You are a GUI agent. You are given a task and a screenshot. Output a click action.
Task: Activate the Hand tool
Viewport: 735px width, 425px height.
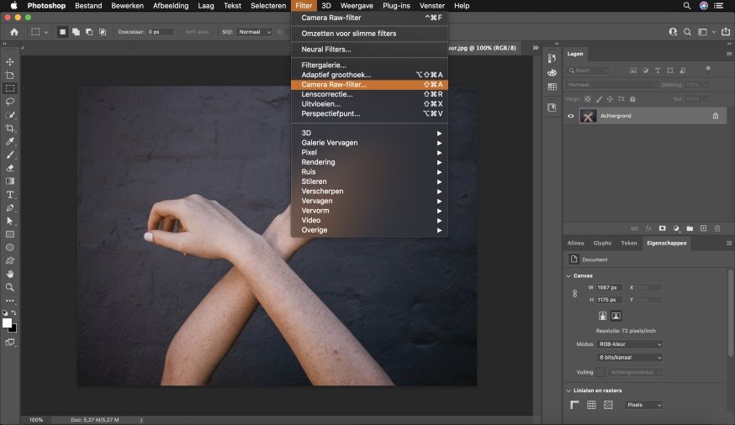pyautogui.click(x=10, y=274)
